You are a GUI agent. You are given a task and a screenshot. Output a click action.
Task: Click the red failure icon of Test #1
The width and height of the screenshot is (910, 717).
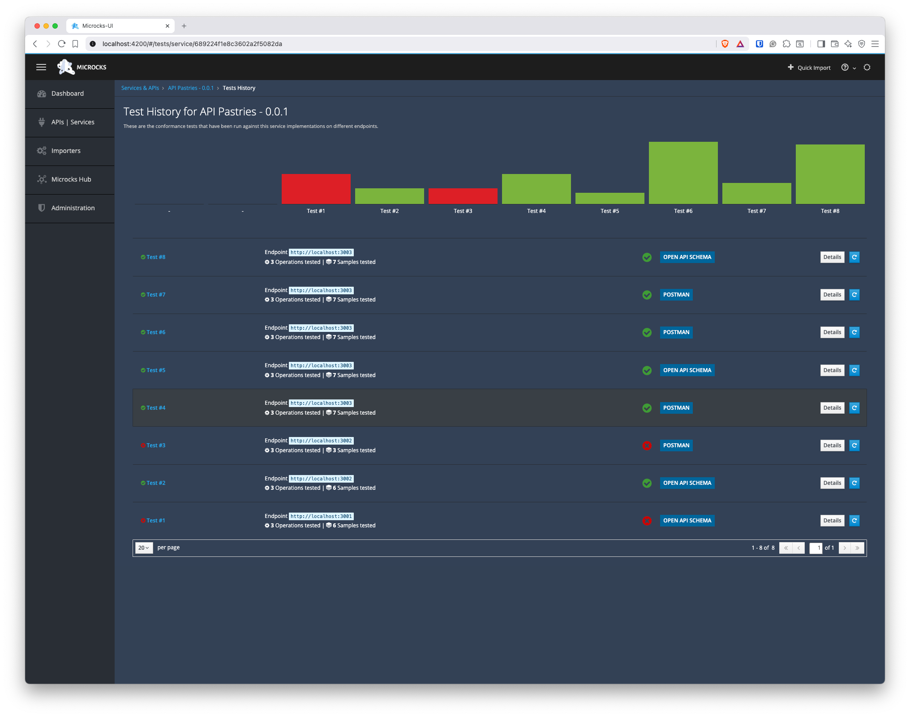click(647, 521)
